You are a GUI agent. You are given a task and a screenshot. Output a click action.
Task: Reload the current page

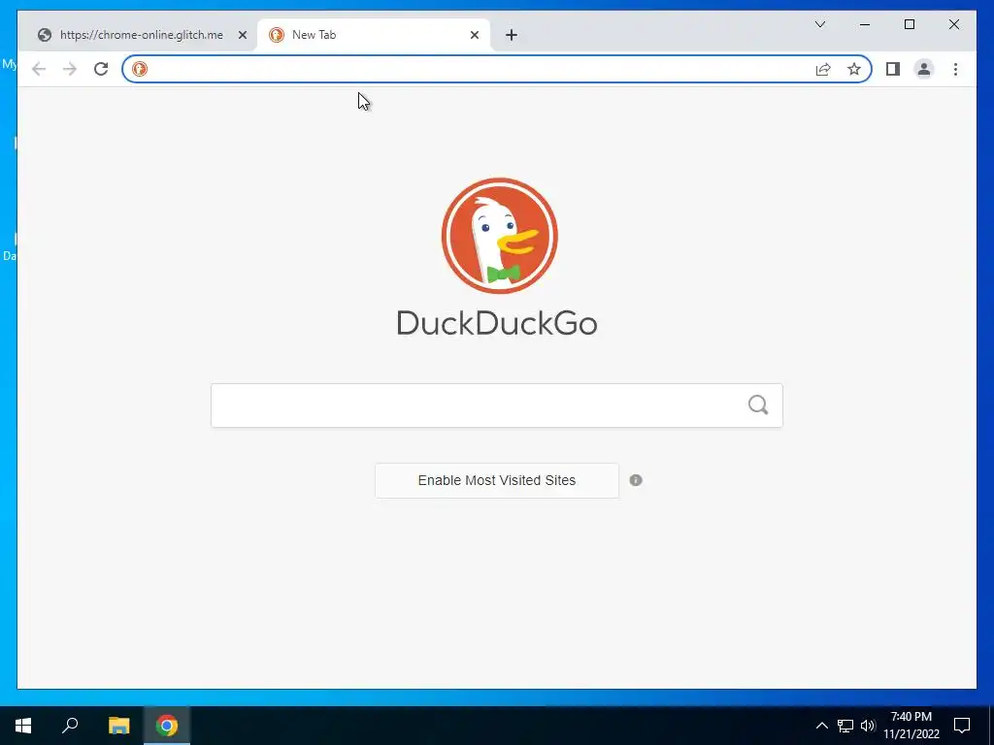101,69
